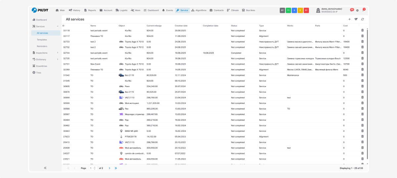Refresh the services list
This screenshot has width=397, height=178.
click(x=363, y=19)
